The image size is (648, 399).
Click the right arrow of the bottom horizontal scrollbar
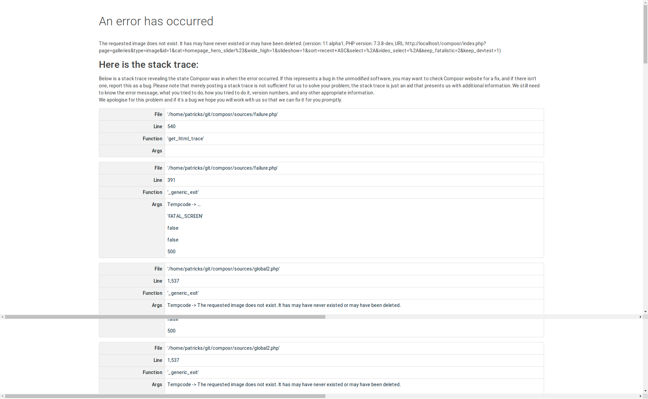click(x=640, y=396)
